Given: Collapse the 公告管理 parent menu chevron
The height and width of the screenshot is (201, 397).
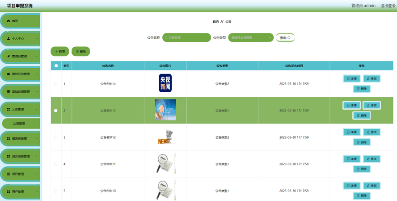Looking at the screenshot, I should coord(37,109).
